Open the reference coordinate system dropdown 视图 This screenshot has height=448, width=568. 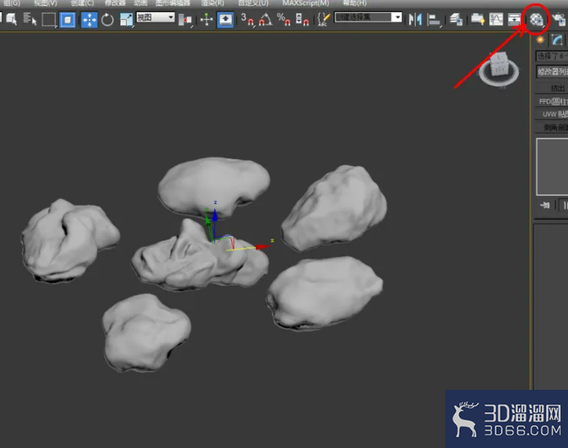coord(156,17)
